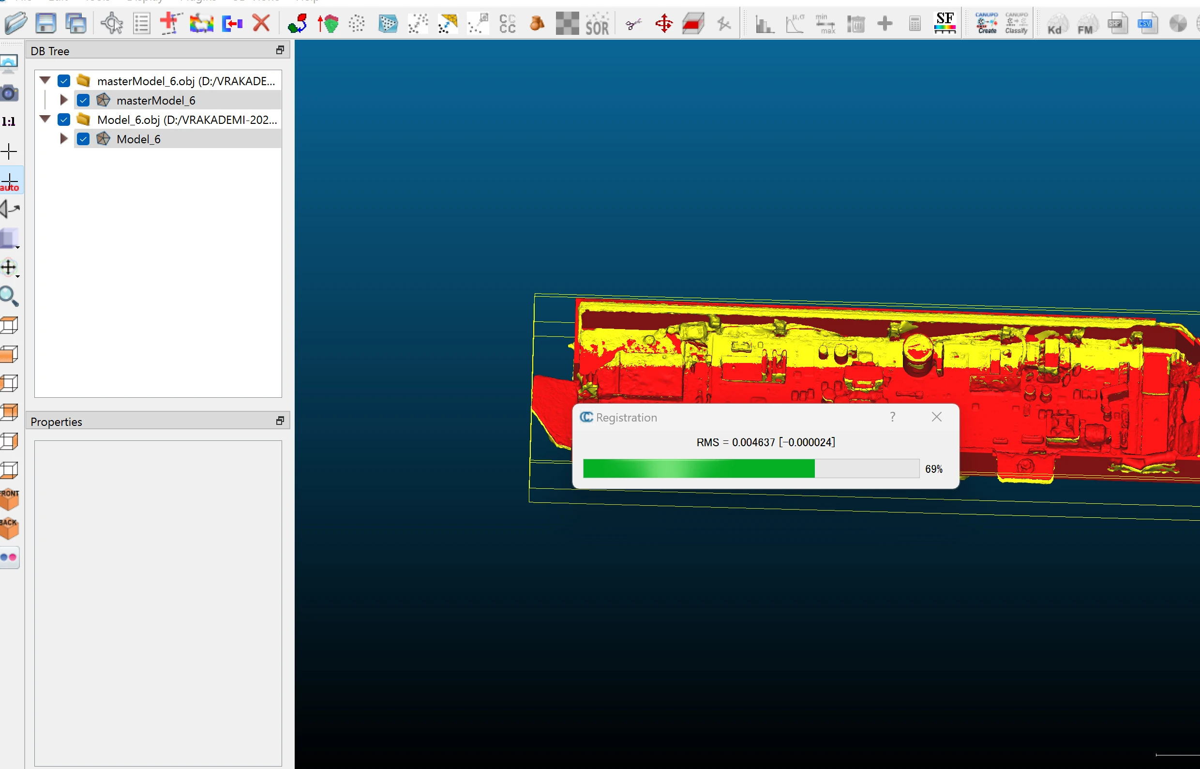Click the red X delete icon
1200x769 pixels.
pyautogui.click(x=261, y=23)
